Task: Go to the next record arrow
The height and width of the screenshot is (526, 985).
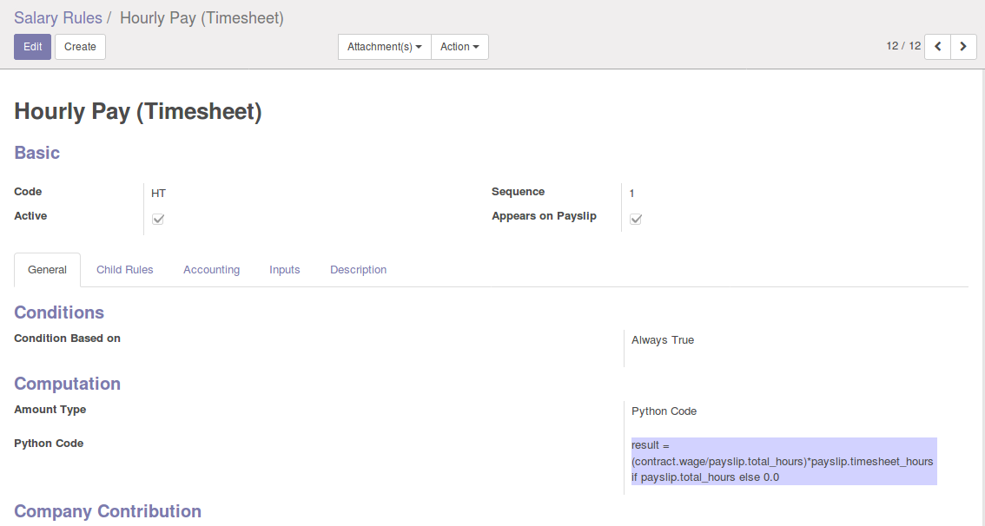Action: (963, 47)
